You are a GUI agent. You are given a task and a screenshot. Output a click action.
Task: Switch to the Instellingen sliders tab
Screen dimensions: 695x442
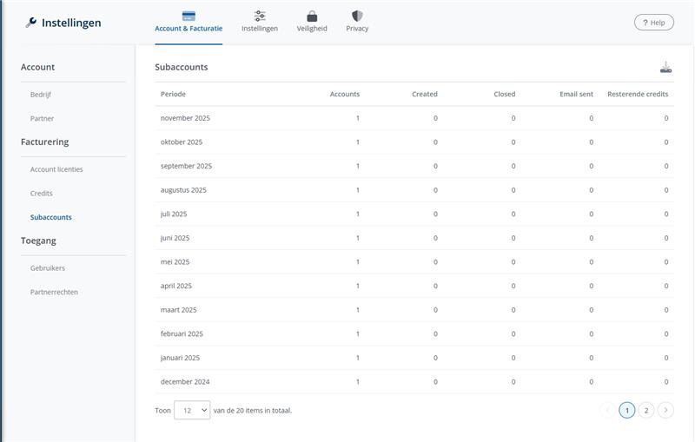click(260, 22)
